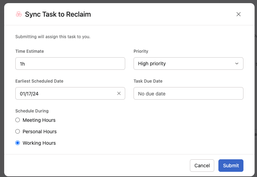Click the Reclaim logo icon in dialog header
The image size is (257, 177).
point(19,14)
